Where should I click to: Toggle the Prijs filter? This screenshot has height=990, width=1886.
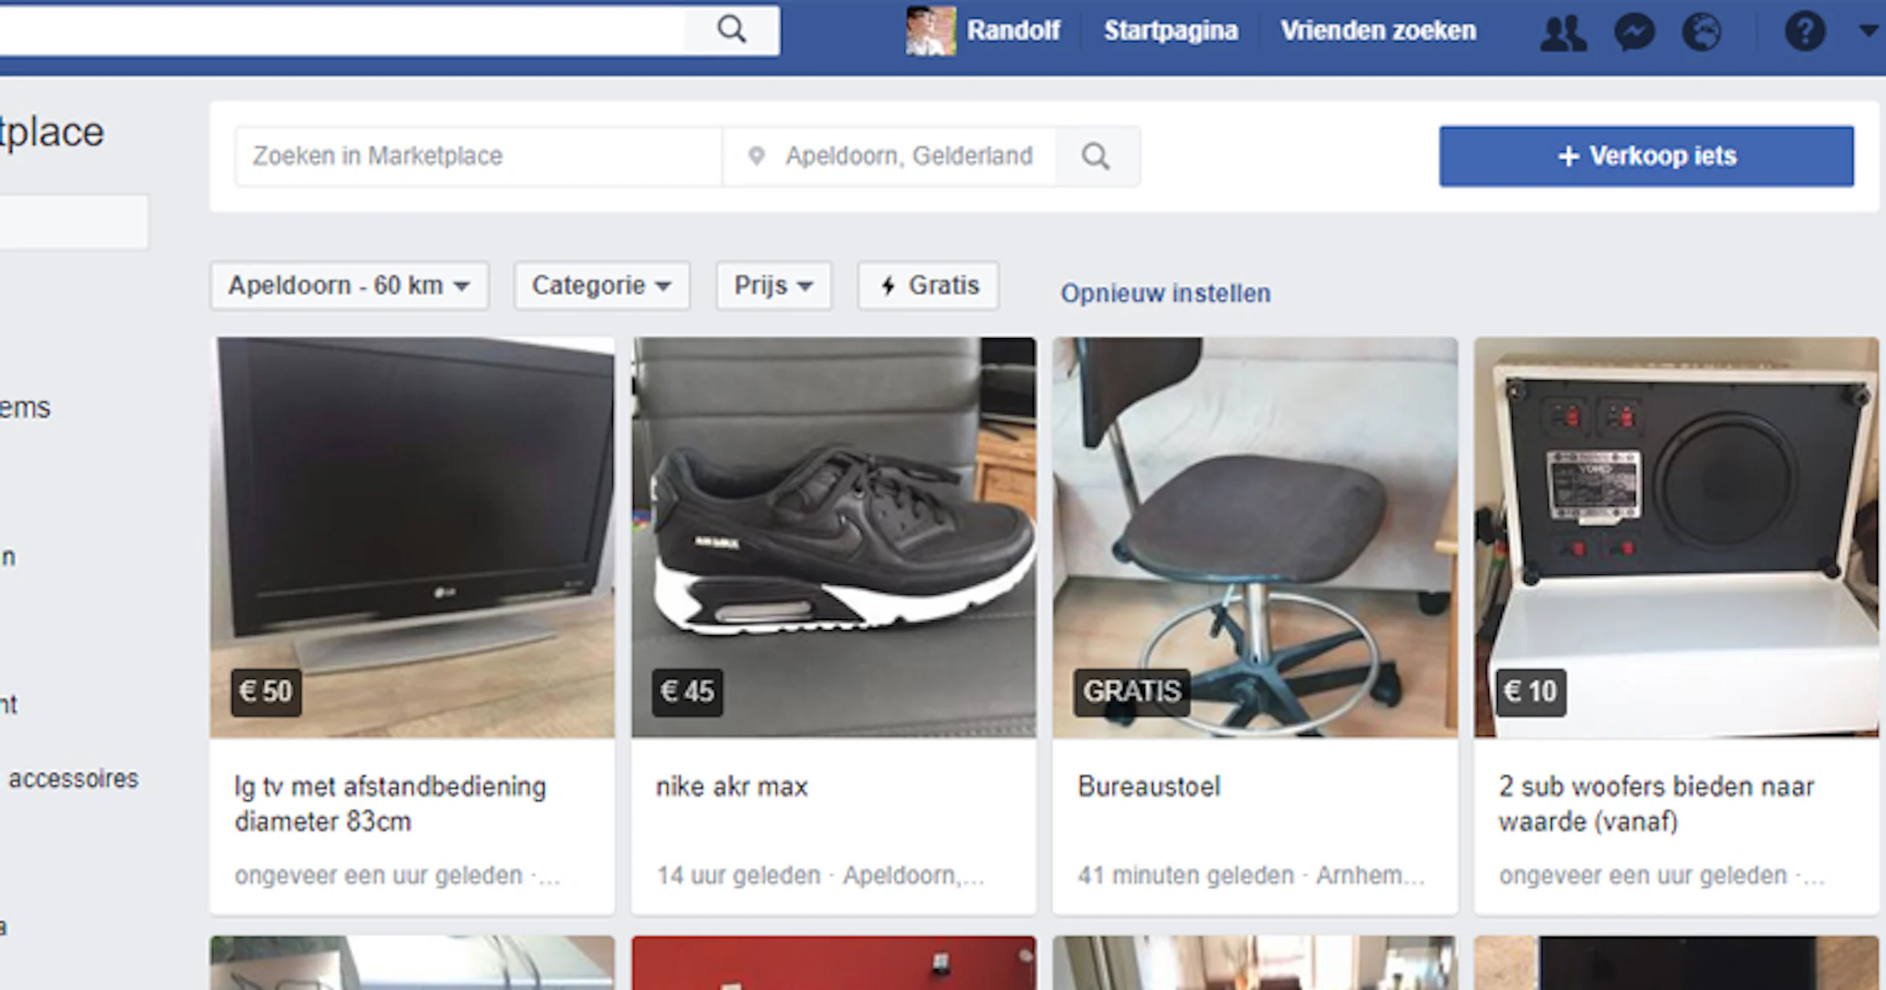(x=772, y=285)
